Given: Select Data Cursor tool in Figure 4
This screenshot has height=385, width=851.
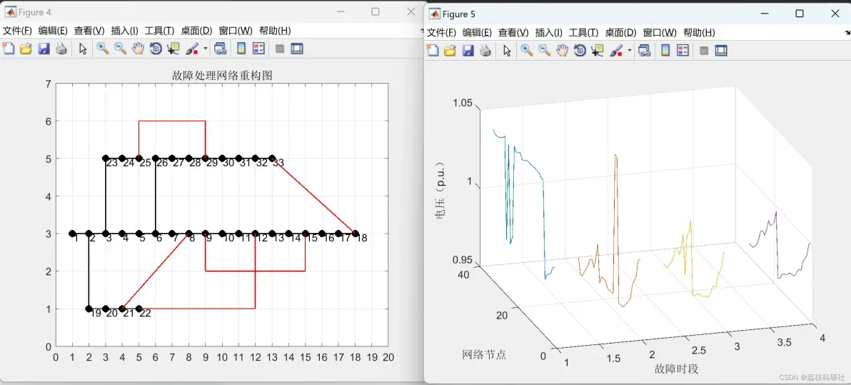Looking at the screenshot, I should (x=173, y=49).
